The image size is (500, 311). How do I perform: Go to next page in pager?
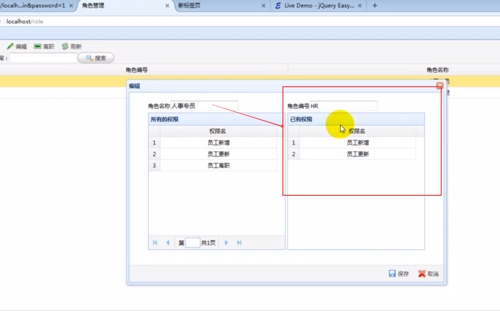(x=226, y=243)
